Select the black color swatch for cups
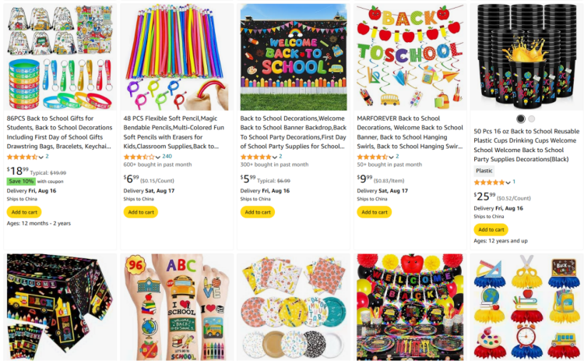This screenshot has width=584, height=361. tap(521, 119)
